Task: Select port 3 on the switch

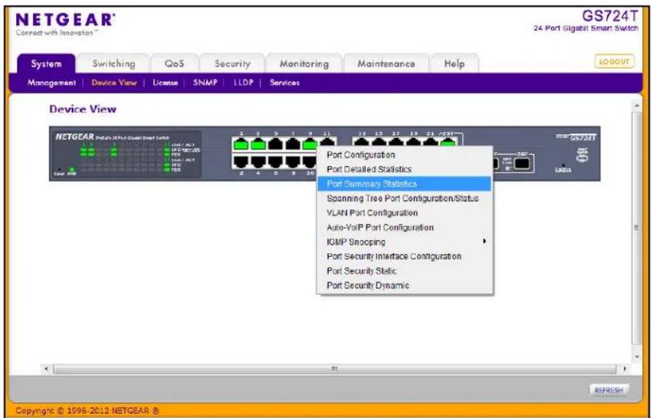Action: pyautogui.click(x=258, y=144)
